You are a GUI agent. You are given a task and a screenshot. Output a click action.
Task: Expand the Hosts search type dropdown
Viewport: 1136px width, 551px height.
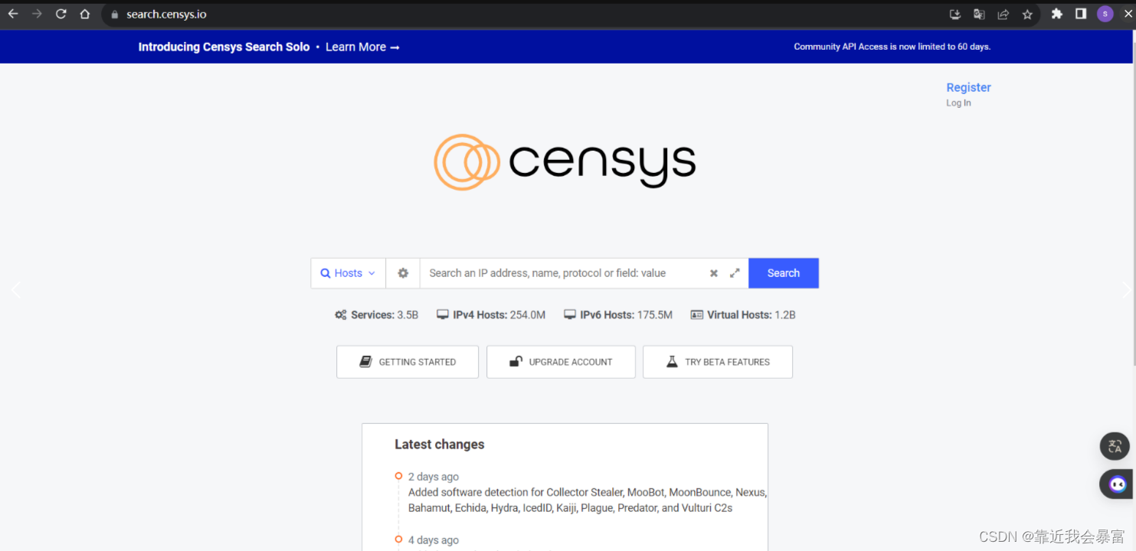(x=348, y=273)
